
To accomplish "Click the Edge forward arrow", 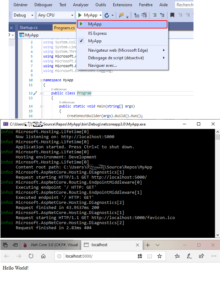I will point(19,256).
